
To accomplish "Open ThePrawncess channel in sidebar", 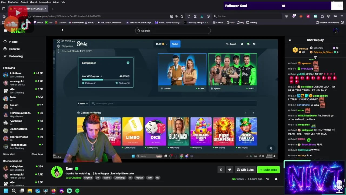I will 23,138.
